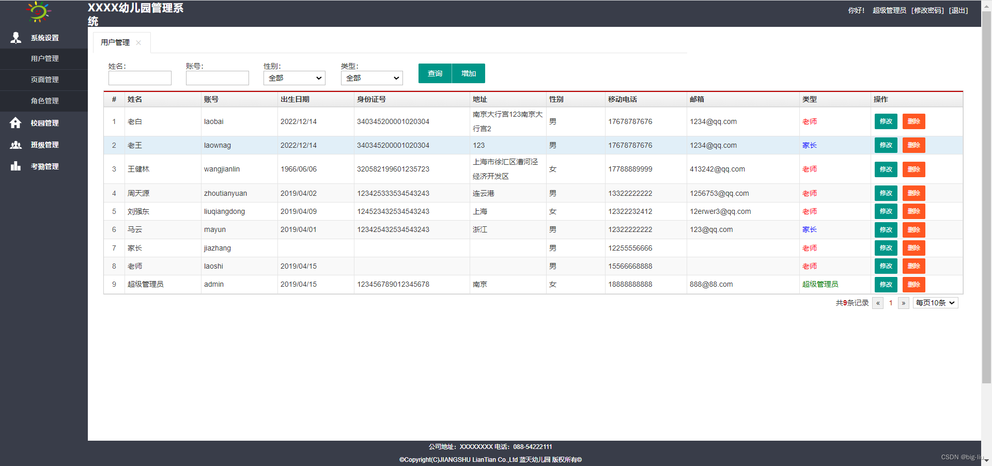Open 页面管理 in the sidebar
The height and width of the screenshot is (466, 992).
(44, 80)
